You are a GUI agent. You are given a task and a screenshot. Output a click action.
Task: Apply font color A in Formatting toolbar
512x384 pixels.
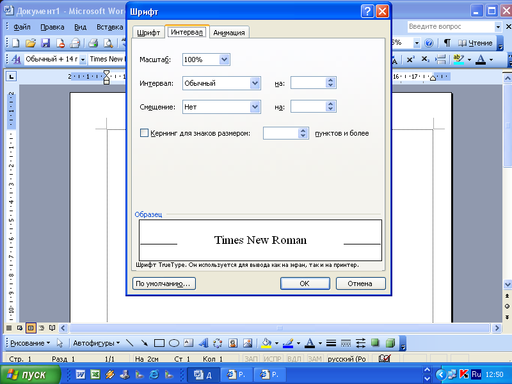tap(481, 60)
